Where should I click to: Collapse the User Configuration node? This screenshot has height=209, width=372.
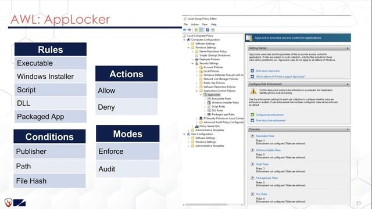tap(184, 134)
